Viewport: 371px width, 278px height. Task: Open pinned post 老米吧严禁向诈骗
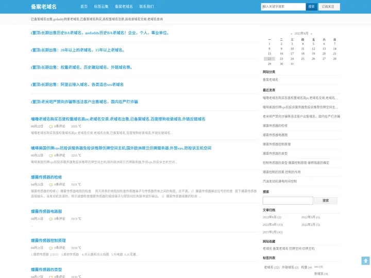[x=84, y=102]
